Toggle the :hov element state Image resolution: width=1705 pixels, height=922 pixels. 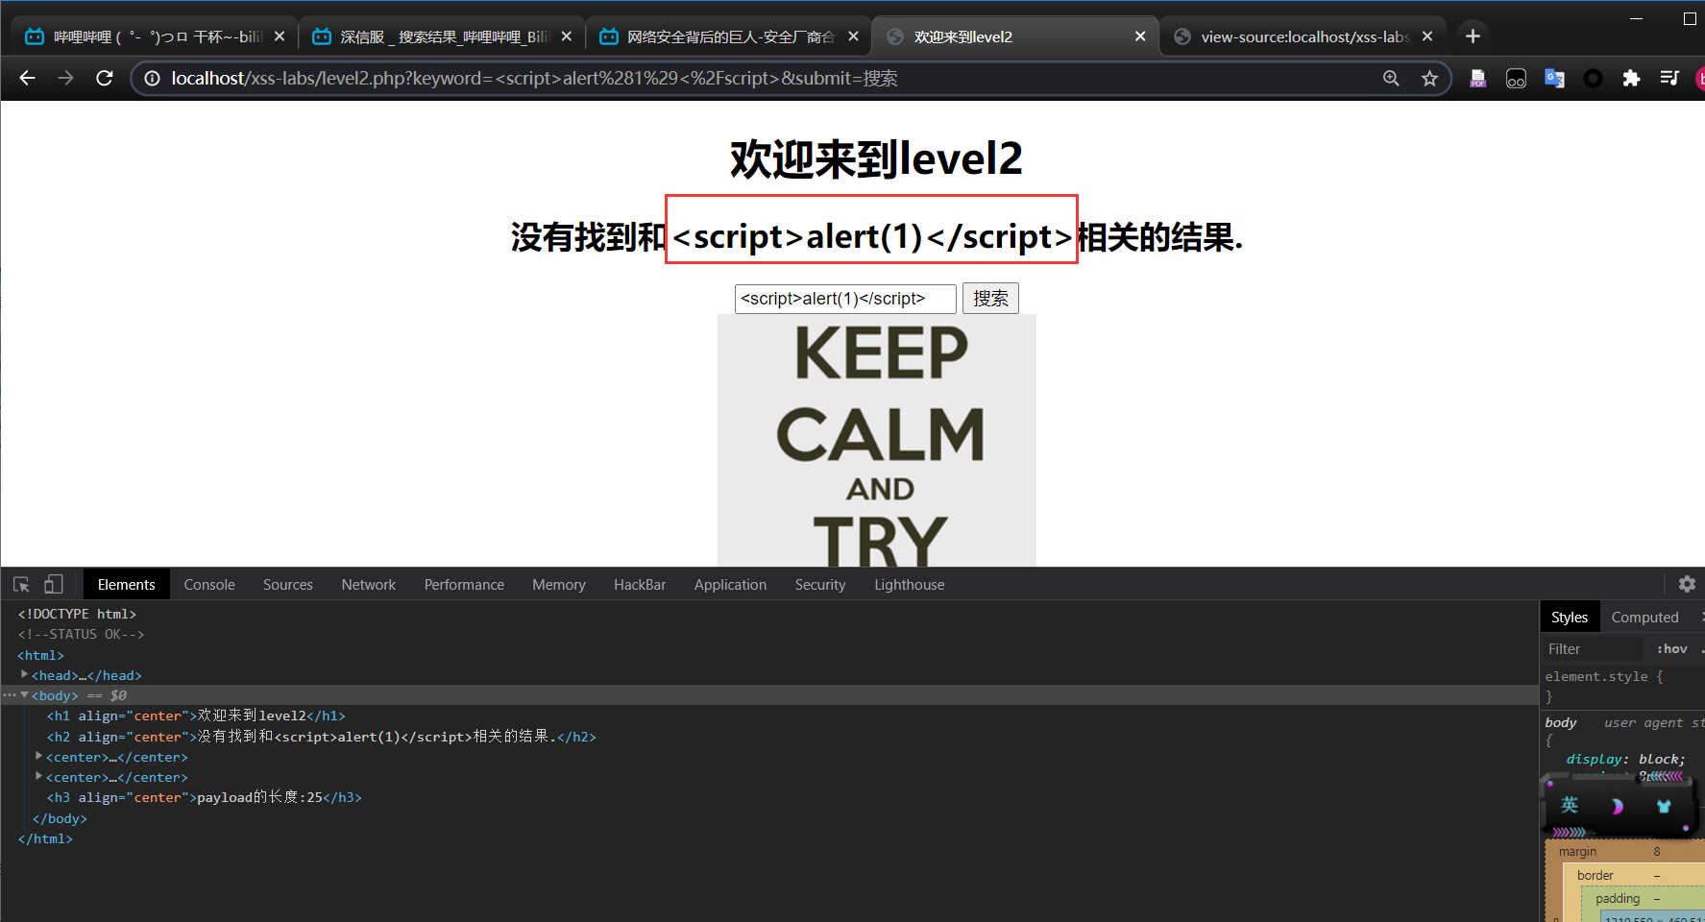point(1671,649)
